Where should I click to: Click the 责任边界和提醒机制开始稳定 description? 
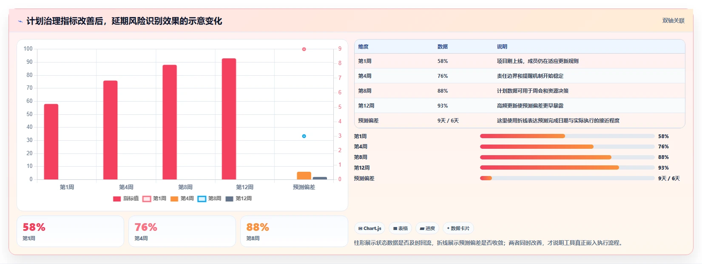click(x=530, y=76)
